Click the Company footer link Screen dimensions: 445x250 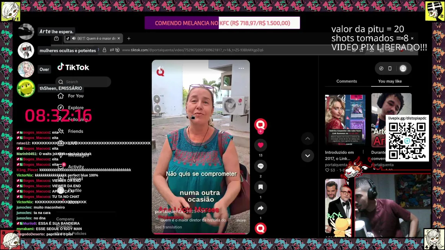65,219
